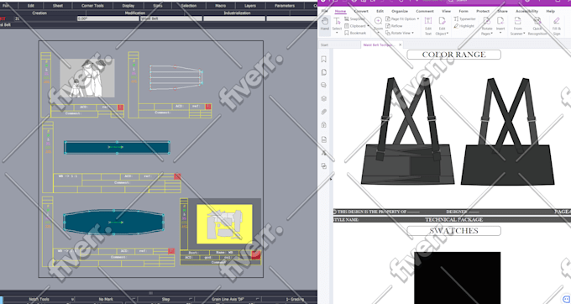Click the Insert pages tool
The image size is (571, 304).
point(500,25)
